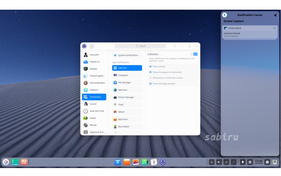281x176 pixels.
Task: Click the 10:46 clock in the dock
Action: tap(259, 162)
